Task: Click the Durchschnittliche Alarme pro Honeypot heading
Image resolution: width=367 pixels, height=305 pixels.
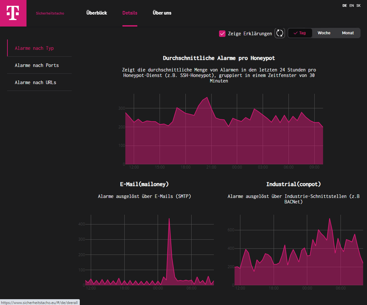Action: (x=219, y=58)
